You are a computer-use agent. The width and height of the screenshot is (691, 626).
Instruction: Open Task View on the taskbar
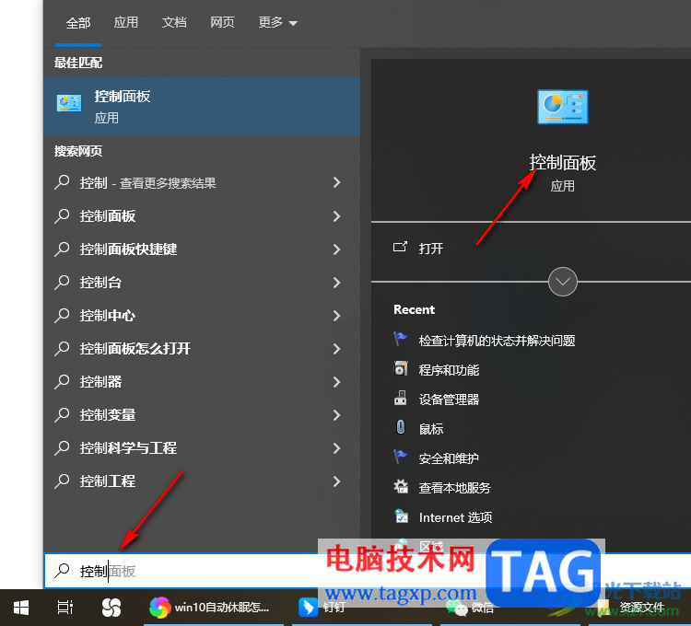point(65,608)
